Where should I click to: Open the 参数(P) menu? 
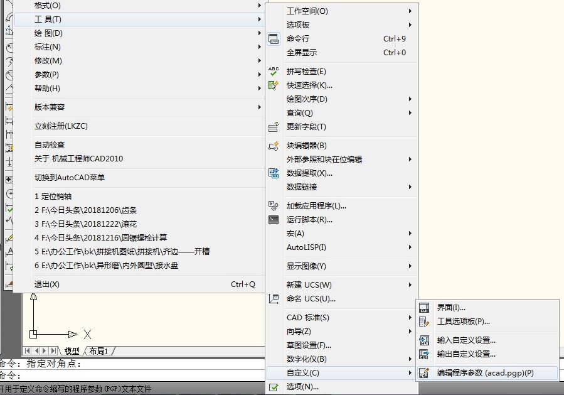point(139,75)
